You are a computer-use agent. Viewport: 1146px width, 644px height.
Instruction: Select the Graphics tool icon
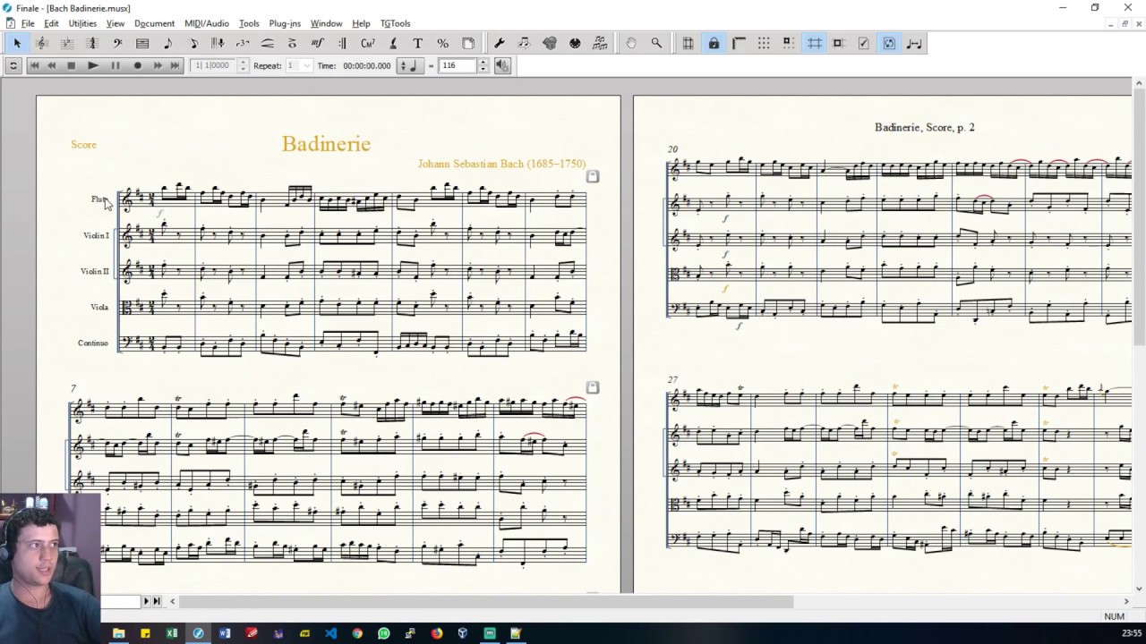click(550, 43)
